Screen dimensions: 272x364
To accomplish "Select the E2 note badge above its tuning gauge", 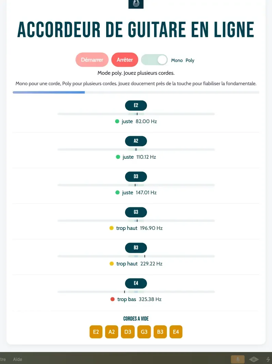I will click(x=136, y=105).
